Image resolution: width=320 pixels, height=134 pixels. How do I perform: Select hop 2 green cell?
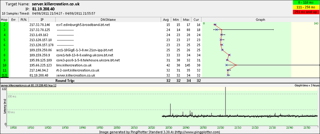(4, 25)
